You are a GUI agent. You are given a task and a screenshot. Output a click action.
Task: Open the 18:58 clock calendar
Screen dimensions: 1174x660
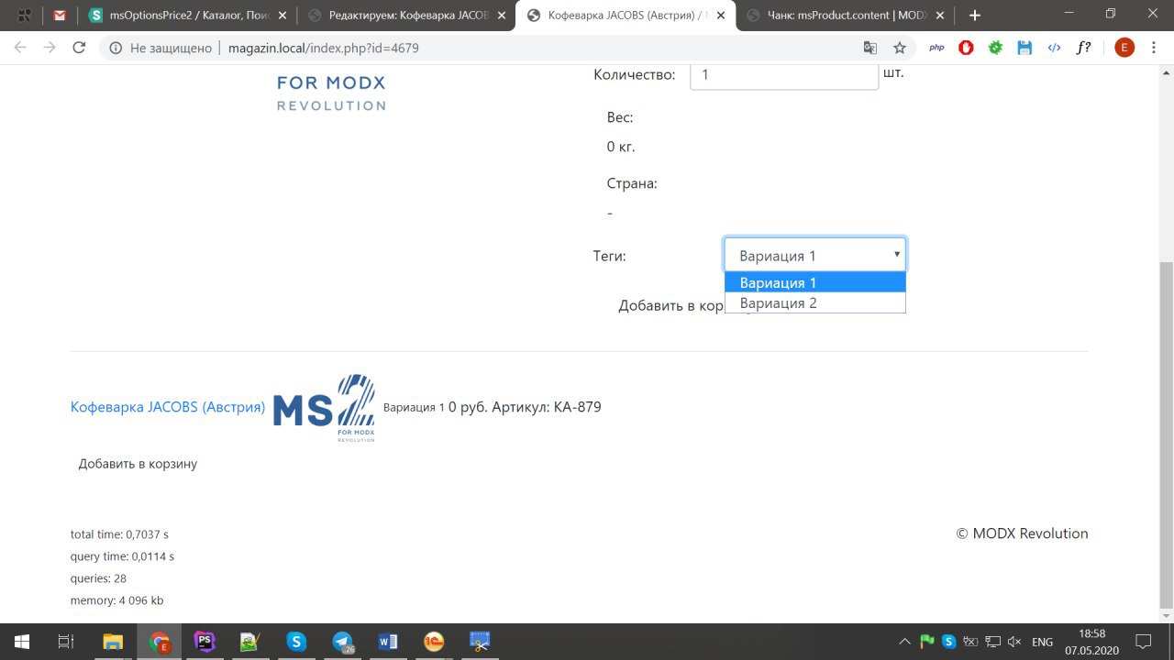(x=1091, y=642)
